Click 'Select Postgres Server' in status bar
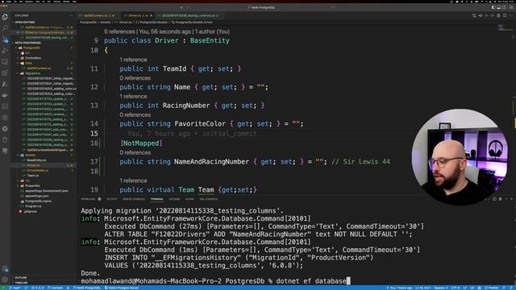The image size is (516, 290). point(122,288)
